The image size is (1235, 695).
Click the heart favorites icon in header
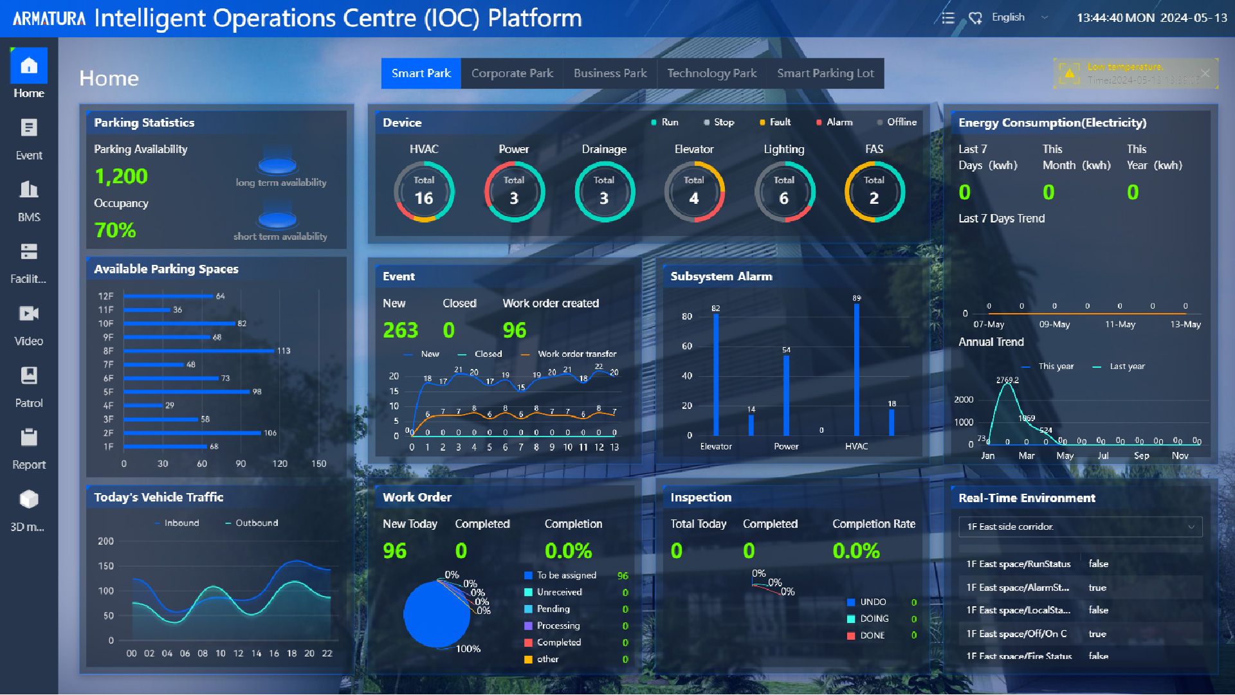pyautogui.click(x=975, y=18)
